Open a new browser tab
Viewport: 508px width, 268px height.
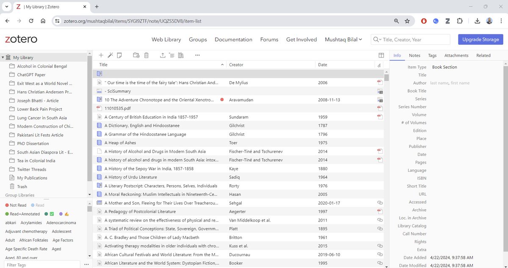[97, 7]
